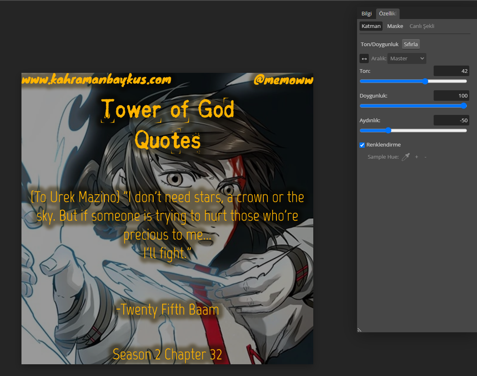
Task: Click the add to sample plus icon
Action: point(417,157)
